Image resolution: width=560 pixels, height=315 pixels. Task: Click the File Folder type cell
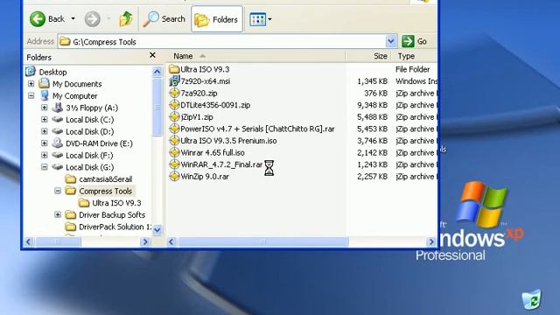412,69
